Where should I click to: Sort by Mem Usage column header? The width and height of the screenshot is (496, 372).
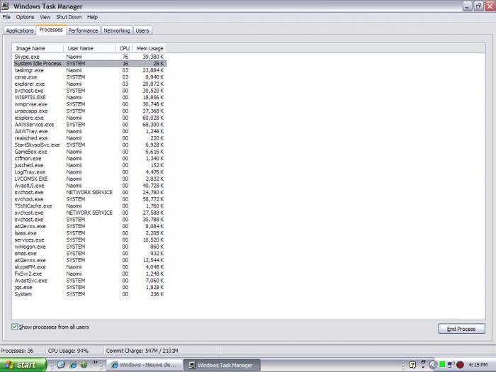[150, 48]
